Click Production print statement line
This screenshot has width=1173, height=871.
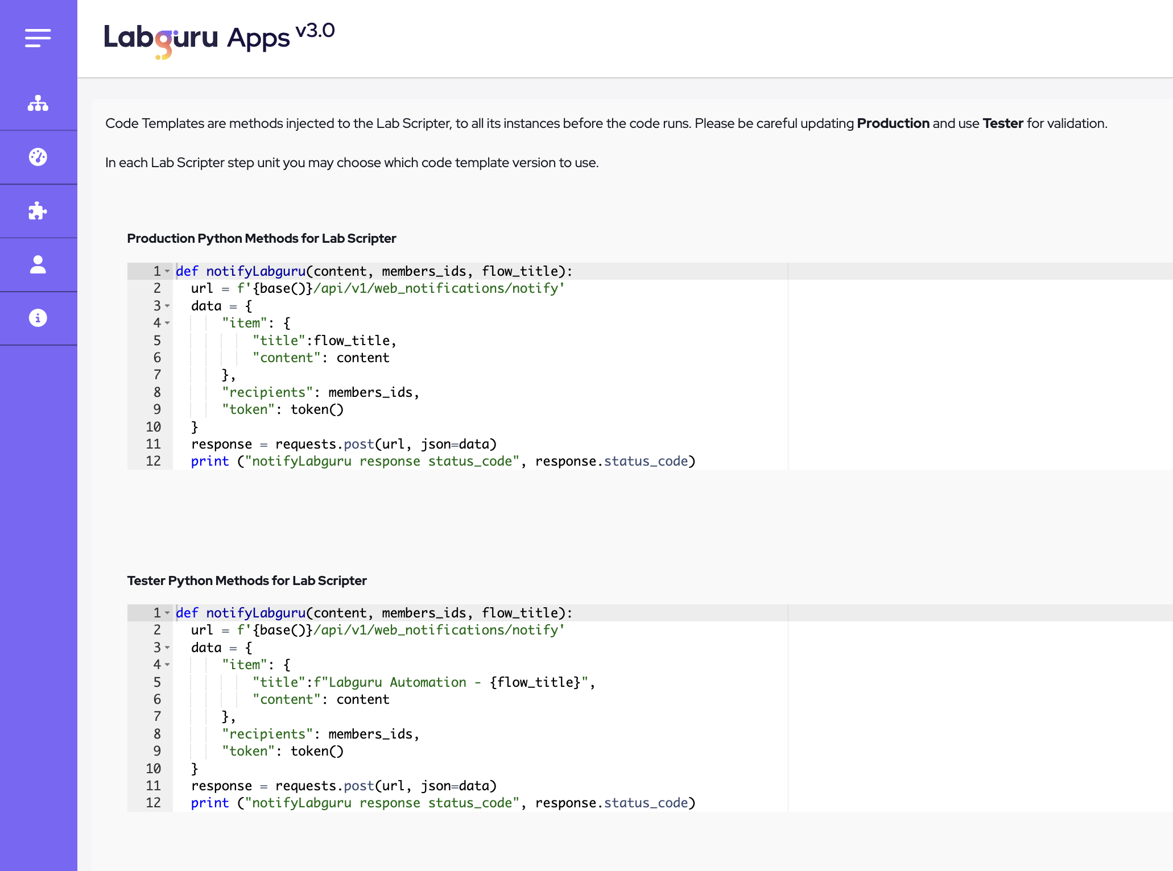coord(443,461)
